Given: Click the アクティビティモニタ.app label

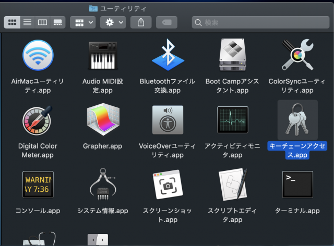Looking at the screenshot, I should 232,151.
